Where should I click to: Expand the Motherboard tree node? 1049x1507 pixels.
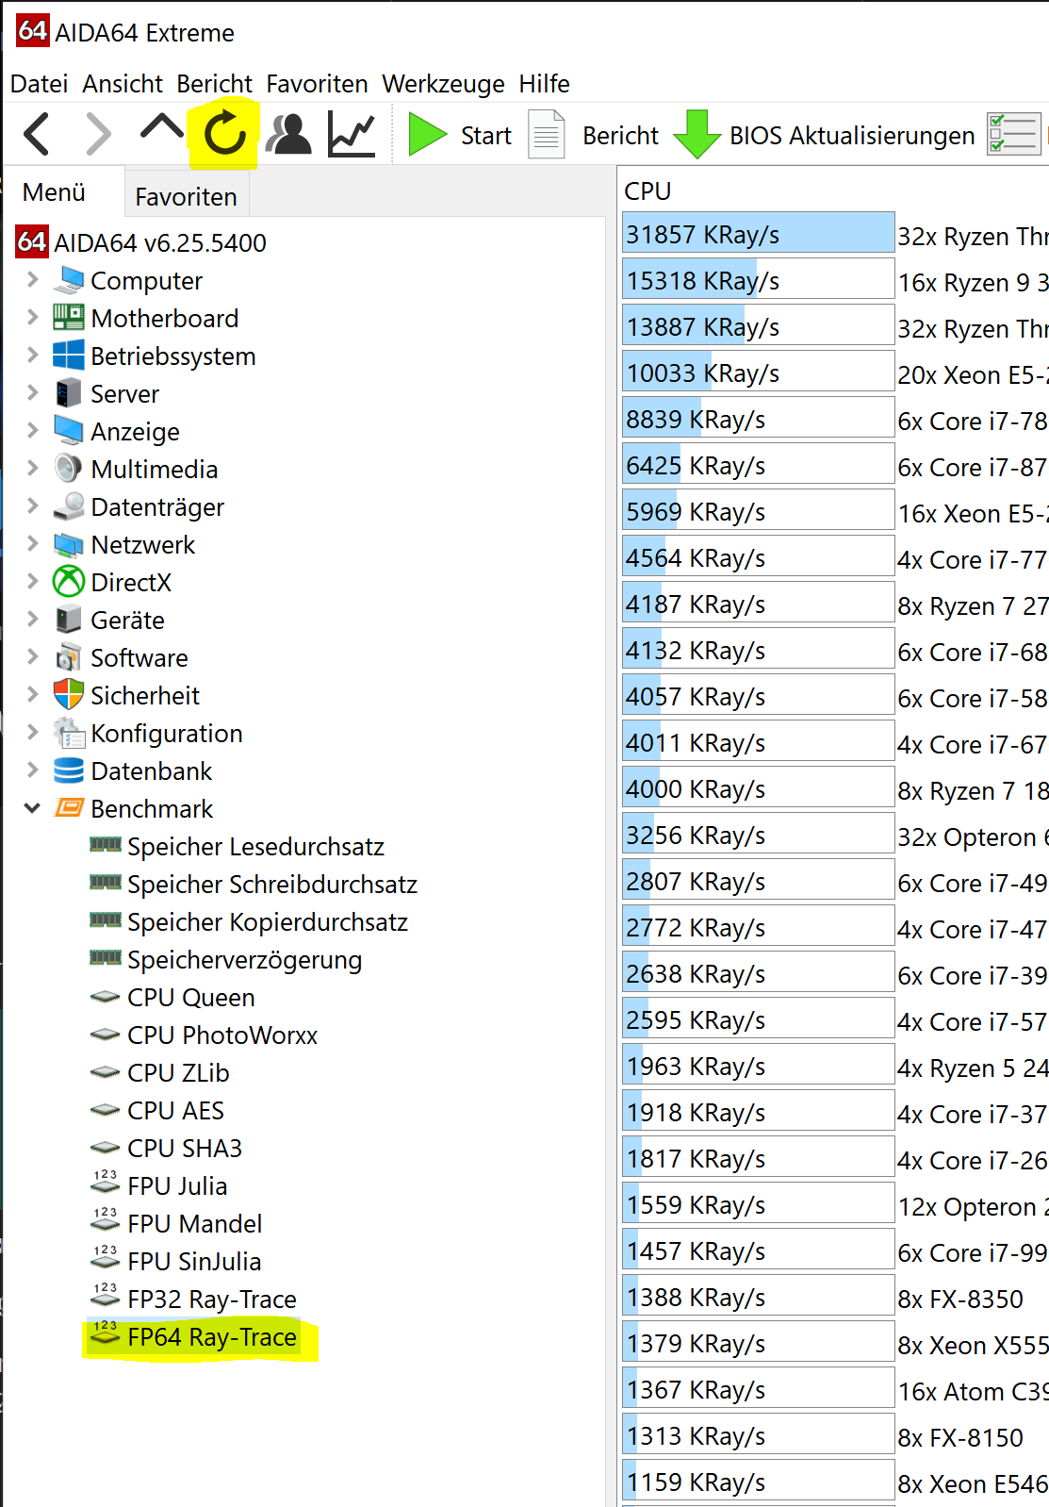33,317
